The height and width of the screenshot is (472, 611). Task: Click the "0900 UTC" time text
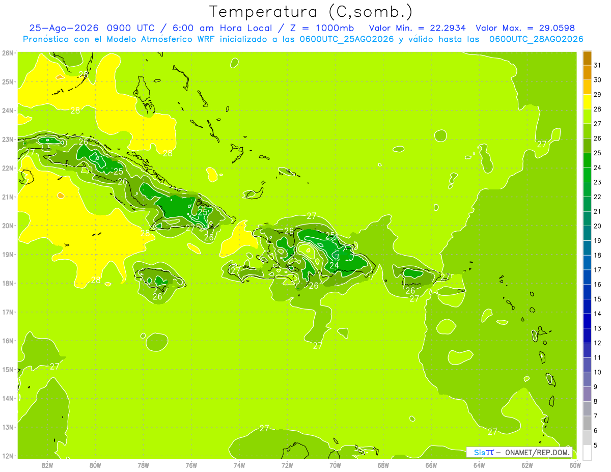(130, 28)
